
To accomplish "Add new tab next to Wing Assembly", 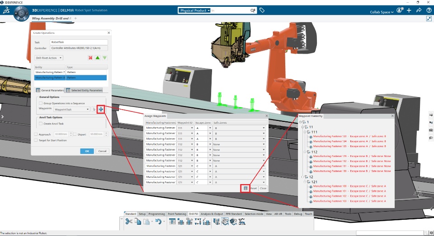I will point(75,19).
